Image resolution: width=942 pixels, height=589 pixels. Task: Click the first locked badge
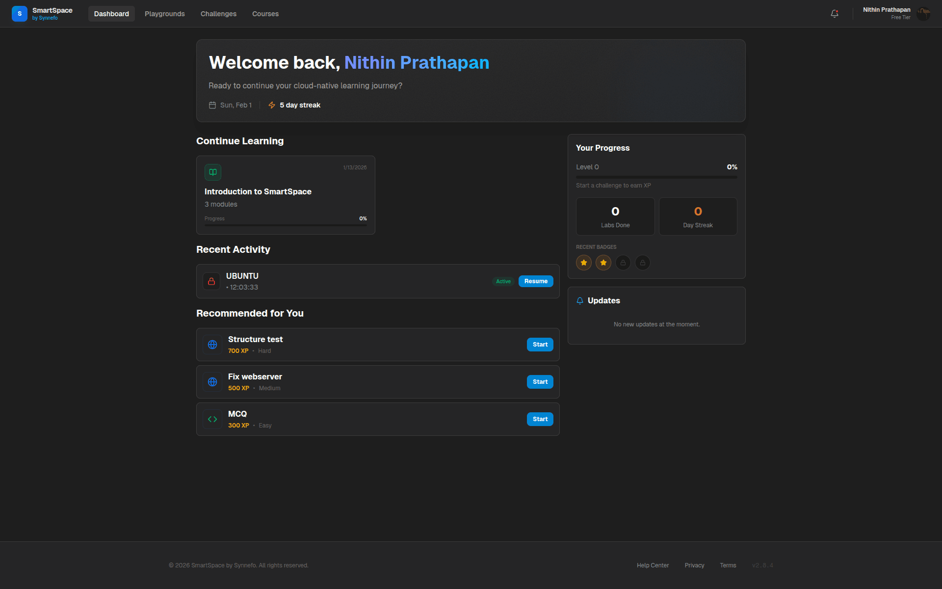click(623, 263)
